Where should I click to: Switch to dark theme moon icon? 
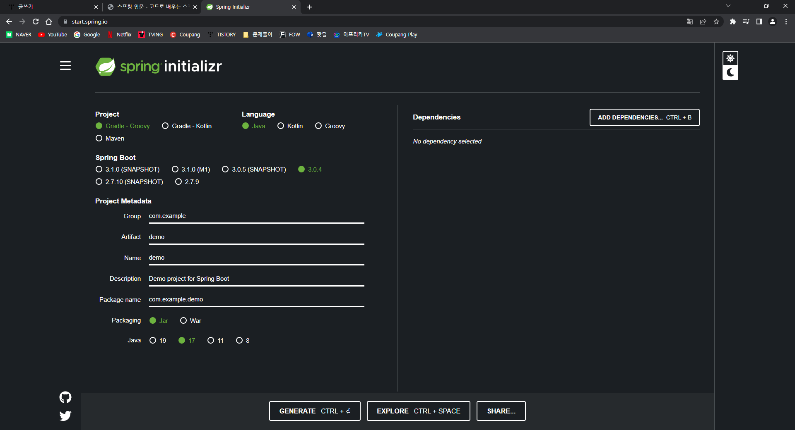[x=730, y=73]
